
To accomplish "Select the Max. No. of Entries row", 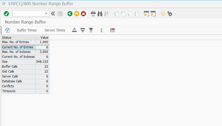I will [x=25, y=42].
